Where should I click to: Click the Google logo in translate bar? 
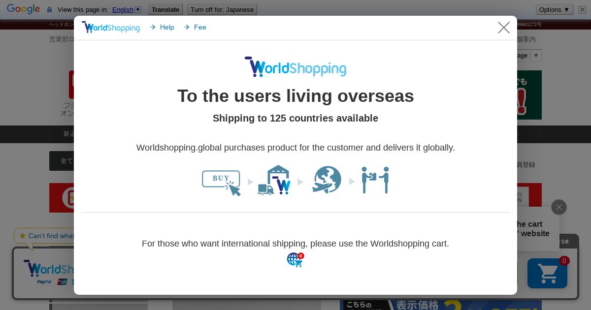click(23, 9)
